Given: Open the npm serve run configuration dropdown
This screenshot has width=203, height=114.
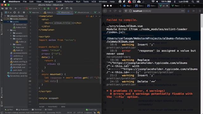Looking at the screenshot, I should click(33, 9).
